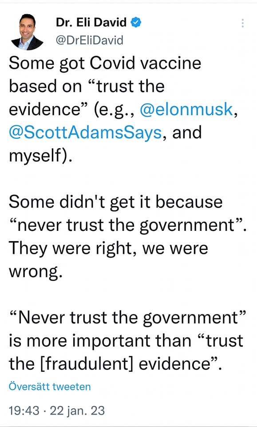Click the blue verified checkmark badge
Screen dimensions: 257x427
[x=136, y=22]
